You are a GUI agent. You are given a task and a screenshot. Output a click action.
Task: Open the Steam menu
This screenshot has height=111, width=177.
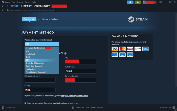[7, 2]
